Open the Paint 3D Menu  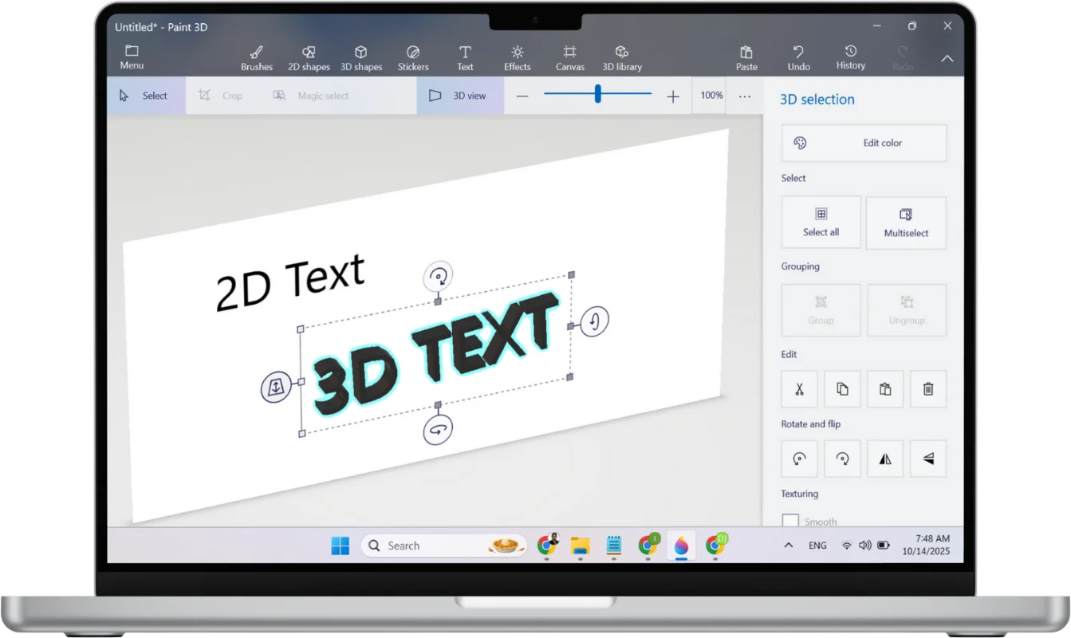click(x=131, y=56)
